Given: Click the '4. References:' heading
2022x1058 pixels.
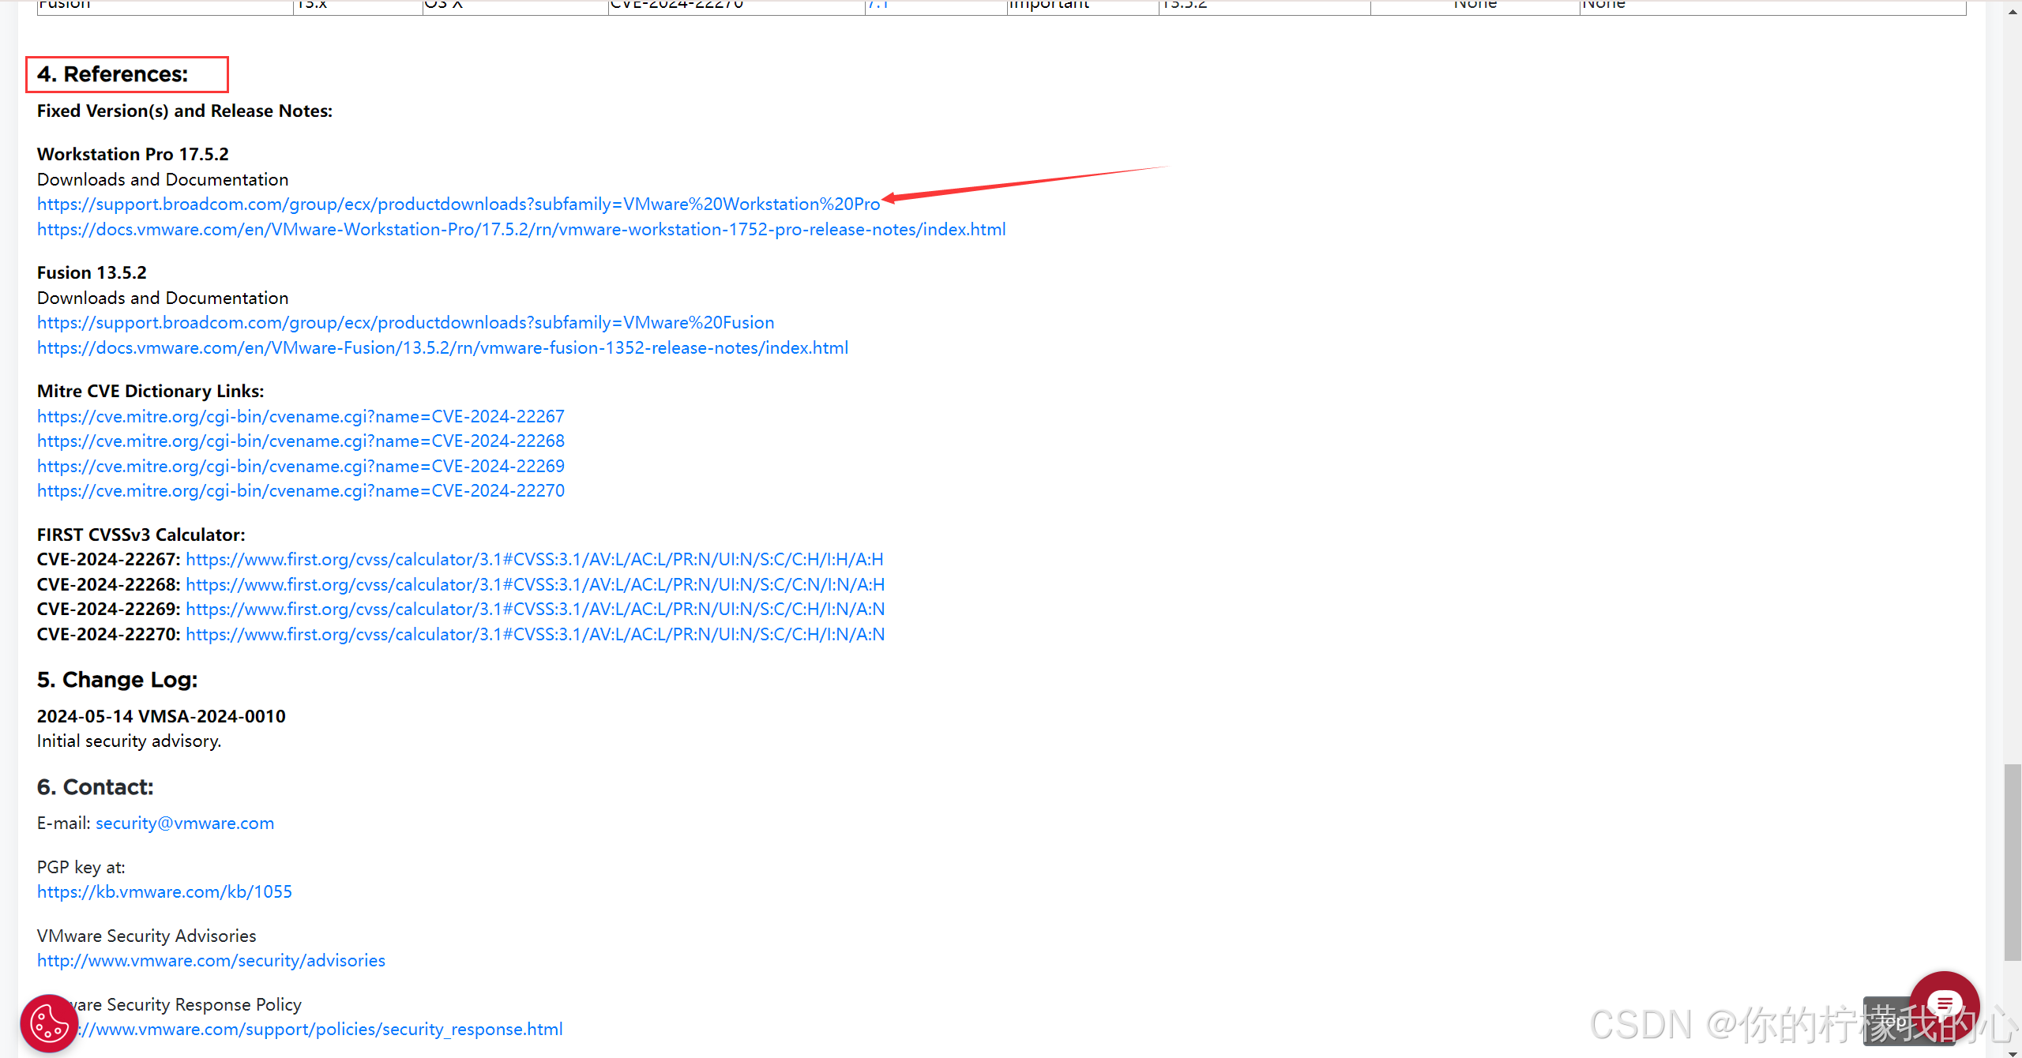Looking at the screenshot, I should tap(113, 74).
